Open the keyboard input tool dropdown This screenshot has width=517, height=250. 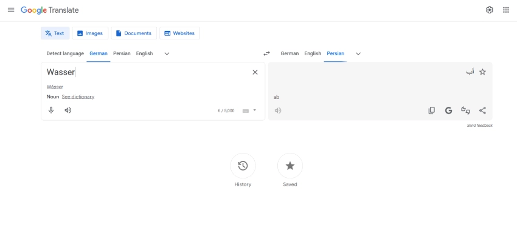click(254, 110)
